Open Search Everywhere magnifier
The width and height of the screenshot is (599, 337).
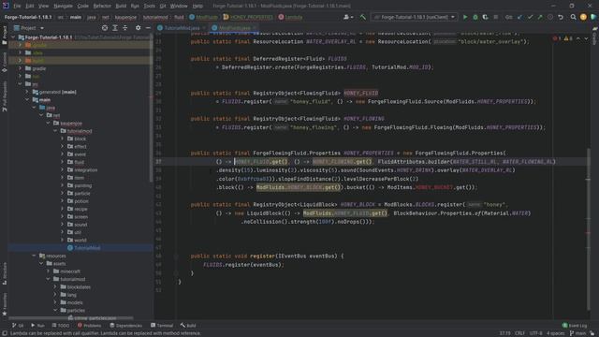pyautogui.click(x=573, y=17)
